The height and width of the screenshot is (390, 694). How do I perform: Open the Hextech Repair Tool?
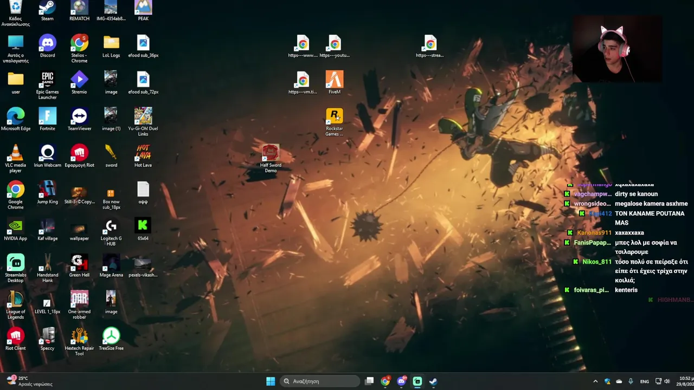(x=79, y=341)
